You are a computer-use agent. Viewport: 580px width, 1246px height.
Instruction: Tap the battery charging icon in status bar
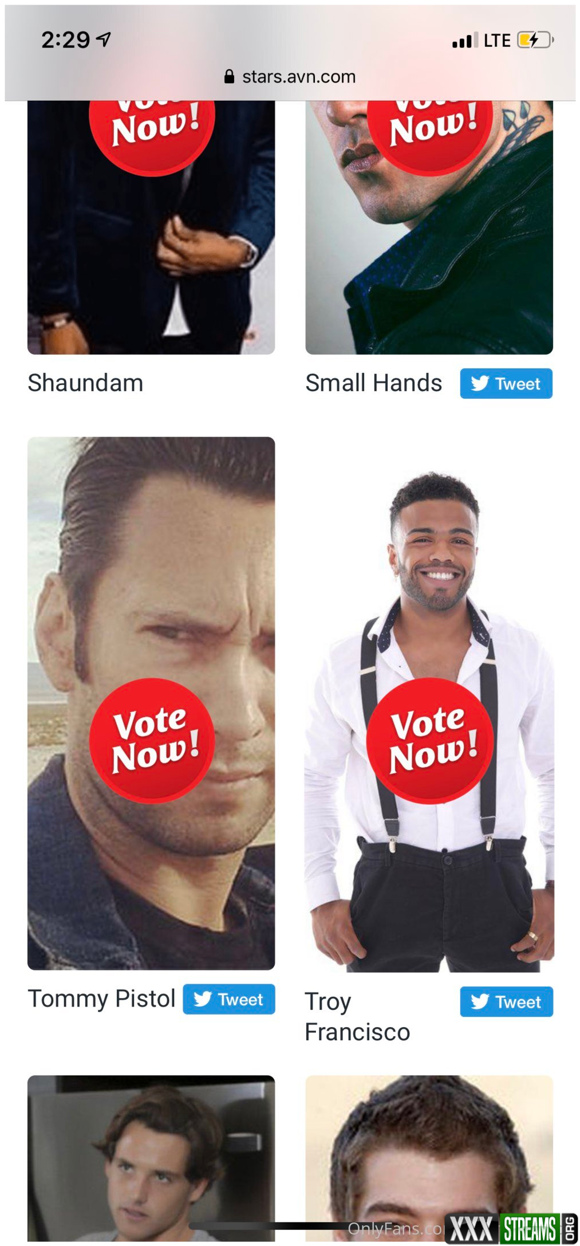click(x=535, y=40)
